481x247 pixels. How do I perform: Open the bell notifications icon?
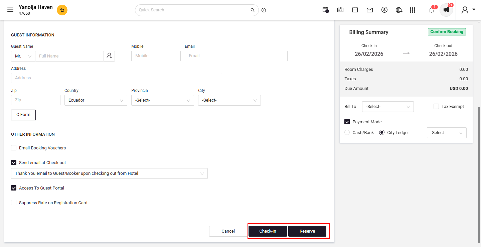click(x=432, y=10)
